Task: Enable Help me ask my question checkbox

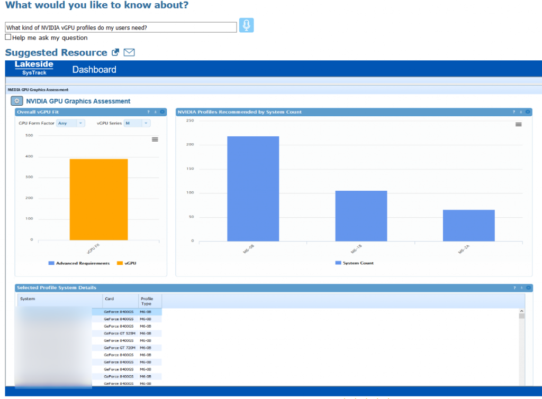Action: pyautogui.click(x=8, y=37)
